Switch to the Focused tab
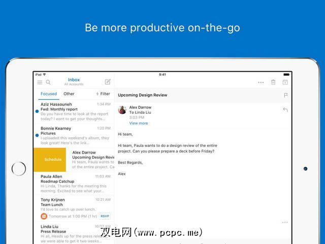The height and width of the screenshot is (244, 325). point(49,94)
